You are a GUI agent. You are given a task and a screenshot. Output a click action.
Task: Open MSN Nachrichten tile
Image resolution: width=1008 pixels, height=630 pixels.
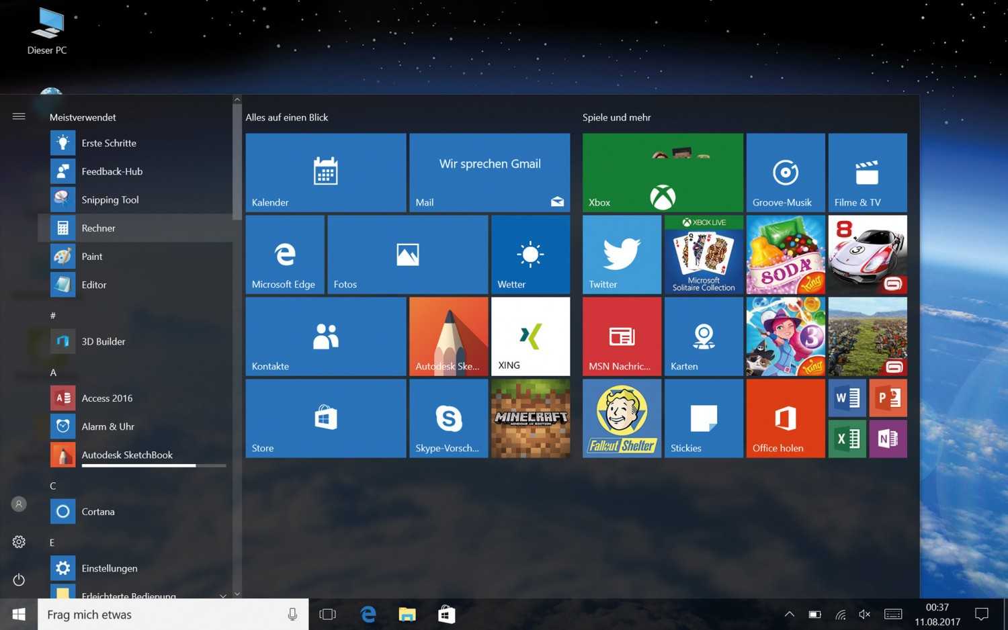pyautogui.click(x=622, y=336)
